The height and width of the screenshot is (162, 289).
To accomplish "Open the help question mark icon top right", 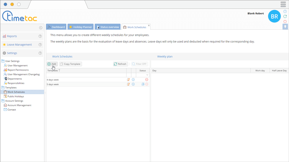I will [285, 11].
